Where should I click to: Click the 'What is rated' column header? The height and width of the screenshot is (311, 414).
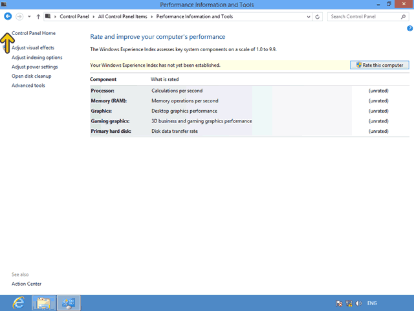tap(165, 79)
